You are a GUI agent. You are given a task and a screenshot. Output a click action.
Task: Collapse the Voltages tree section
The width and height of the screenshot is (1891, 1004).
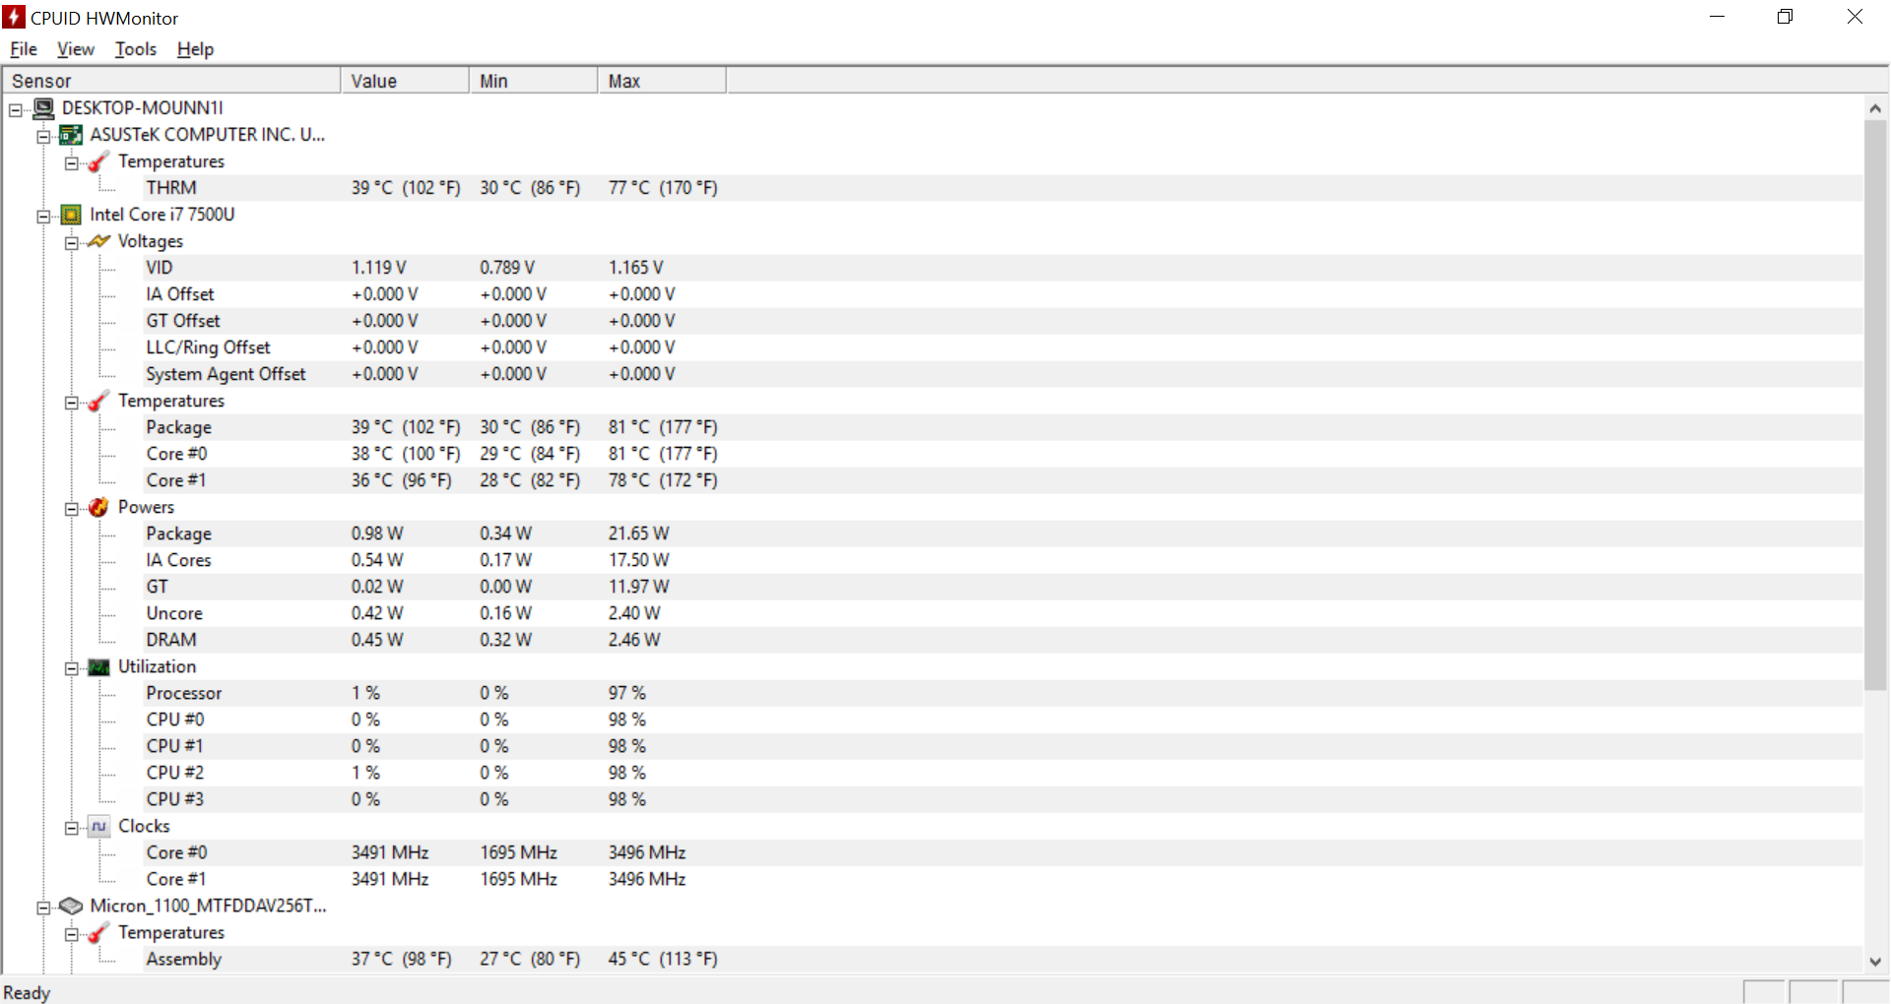click(x=71, y=243)
